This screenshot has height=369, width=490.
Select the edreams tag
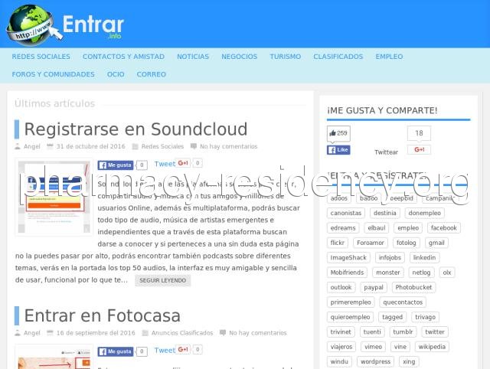tap(343, 228)
